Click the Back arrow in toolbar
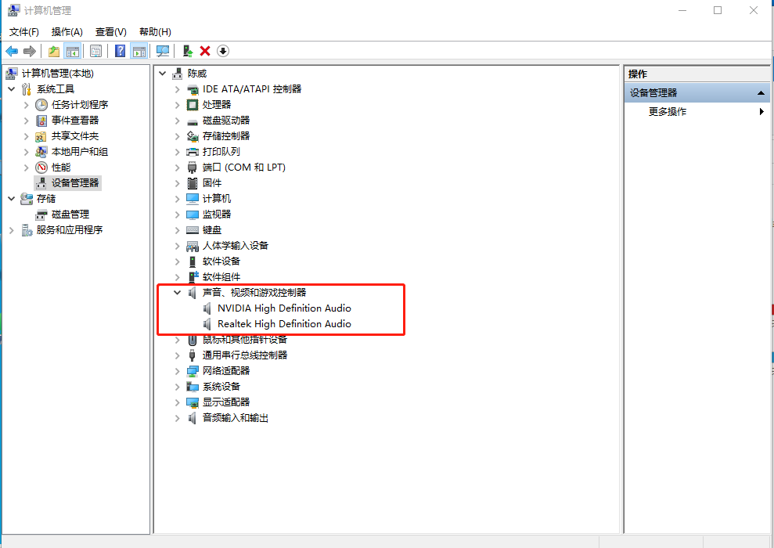Viewport: 774px width, 548px height. tap(12, 51)
